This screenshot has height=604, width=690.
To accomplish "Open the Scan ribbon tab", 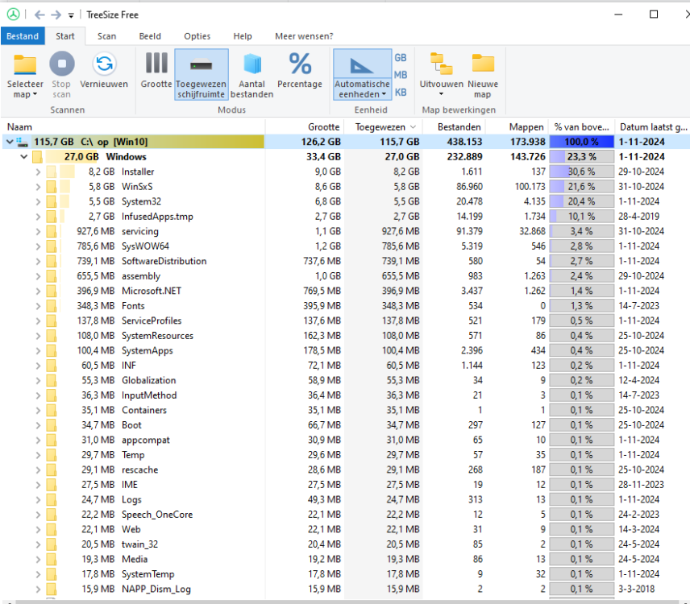I will (106, 36).
